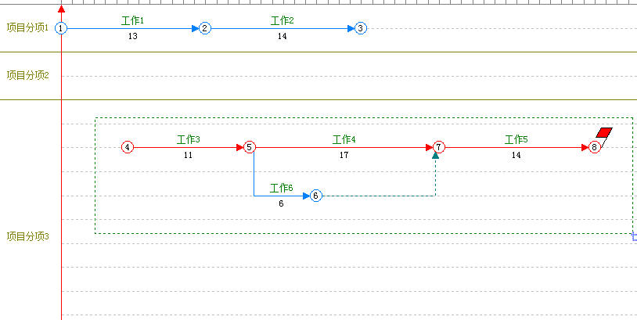Click the end node 8 circle
Screen dimensions: 637x320
coord(595,147)
